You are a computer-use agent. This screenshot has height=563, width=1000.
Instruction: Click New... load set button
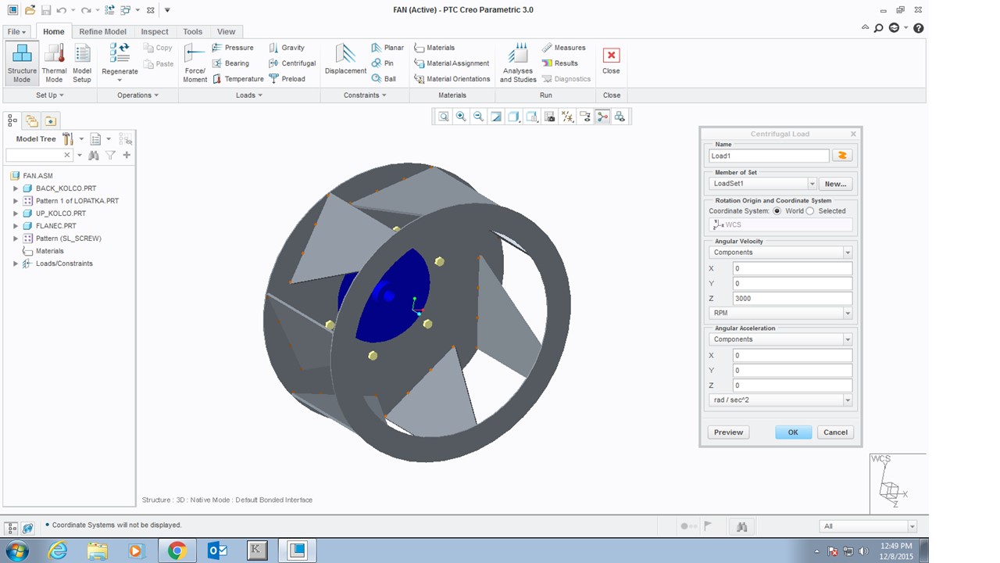pos(835,184)
